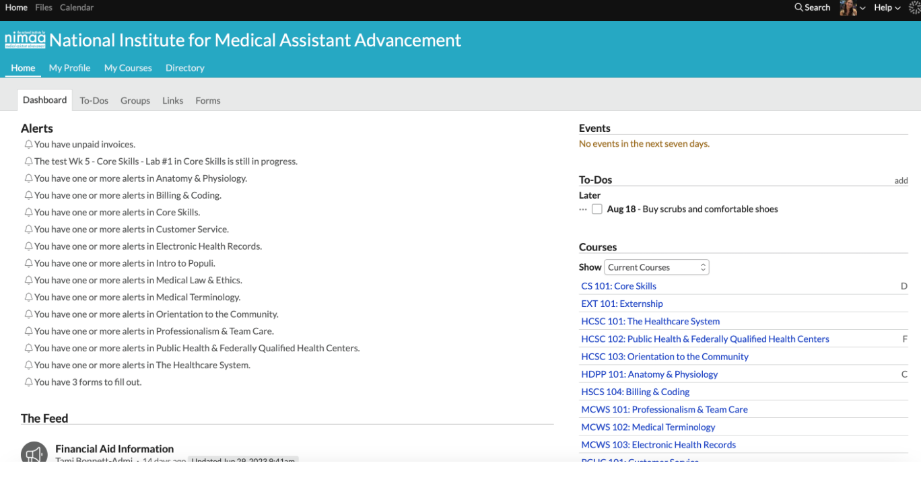Click bell icon beside 3 forms alert
921x490 pixels.
(28, 382)
